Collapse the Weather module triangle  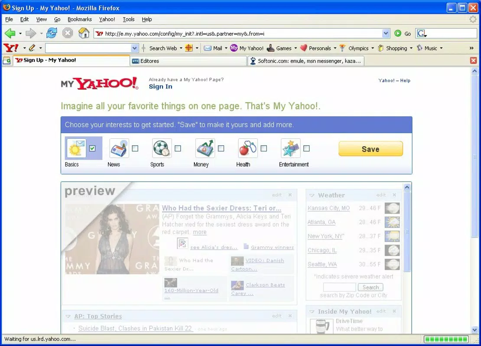click(312, 195)
